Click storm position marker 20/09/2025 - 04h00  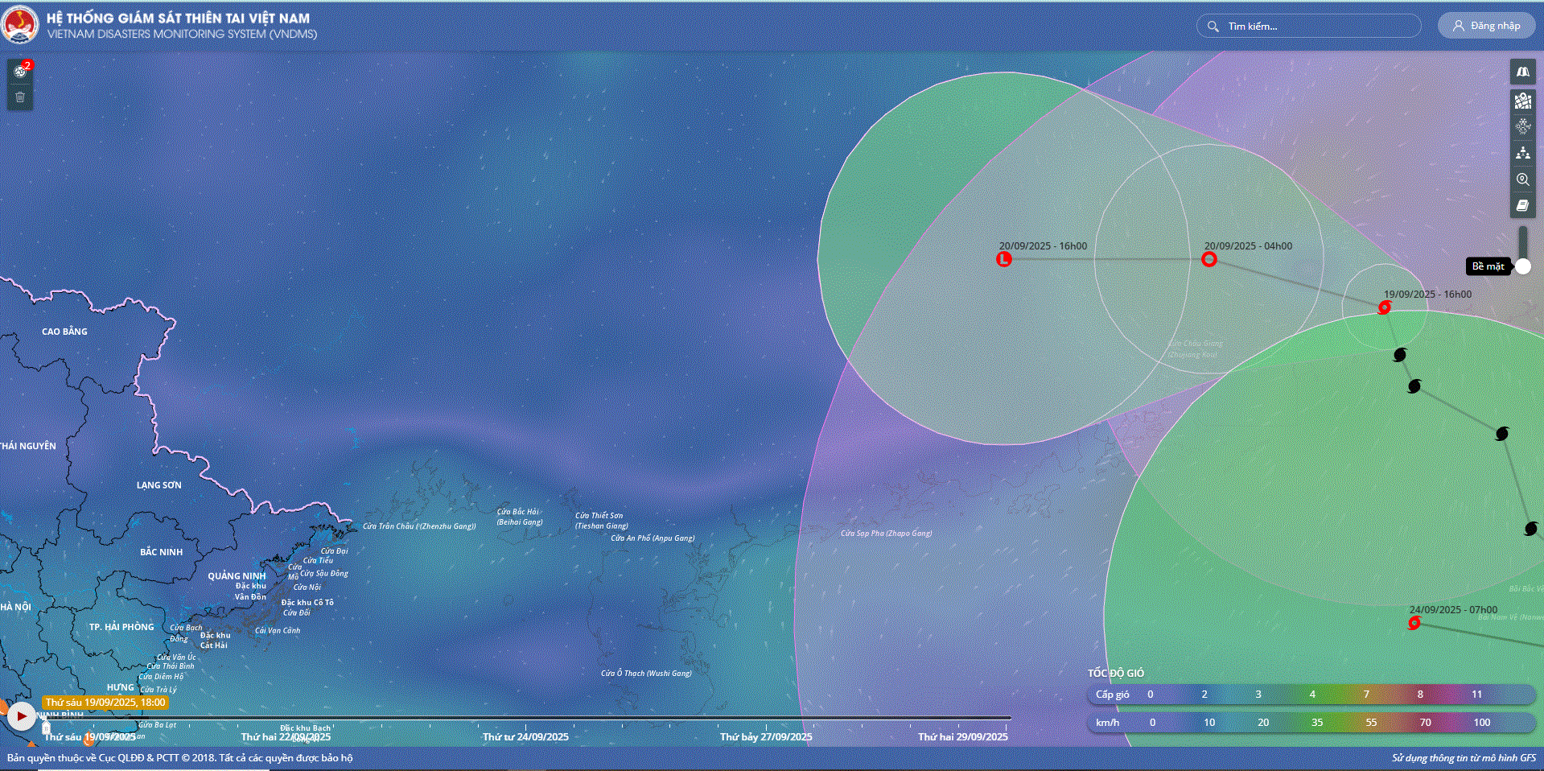pyautogui.click(x=1208, y=259)
